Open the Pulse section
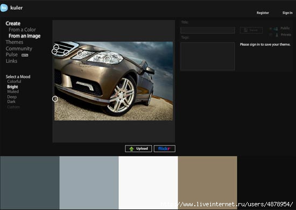This screenshot has height=210, width=296. click(x=11, y=55)
